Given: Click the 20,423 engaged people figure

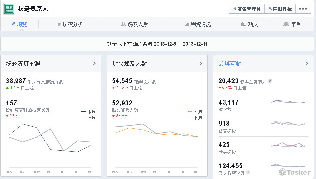Looking at the screenshot, I should coord(228,81).
